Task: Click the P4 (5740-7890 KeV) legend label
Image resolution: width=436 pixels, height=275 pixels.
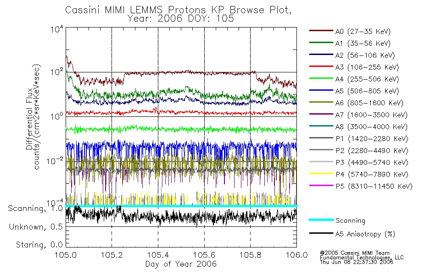Action: [372, 175]
